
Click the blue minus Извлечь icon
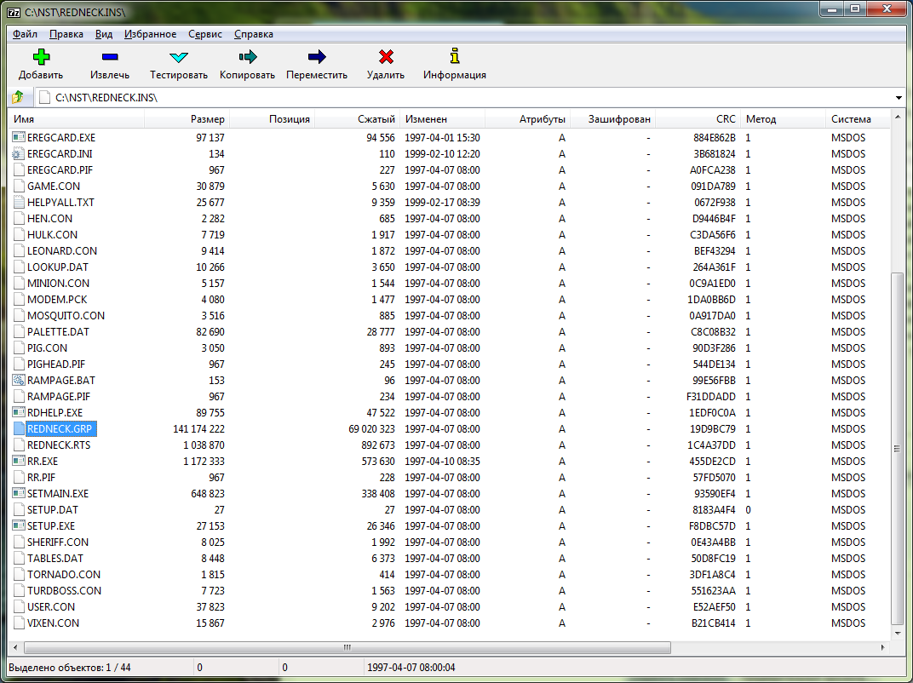point(110,57)
